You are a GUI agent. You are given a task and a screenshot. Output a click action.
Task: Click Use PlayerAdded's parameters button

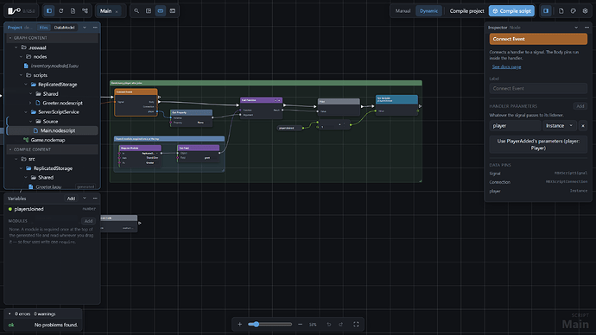click(538, 144)
